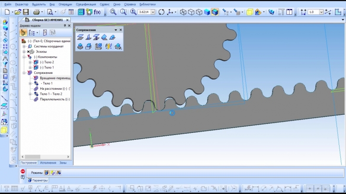Screen dimensions: 346x194
Task: Click the Save document icon
Action: click(x=26, y=12)
